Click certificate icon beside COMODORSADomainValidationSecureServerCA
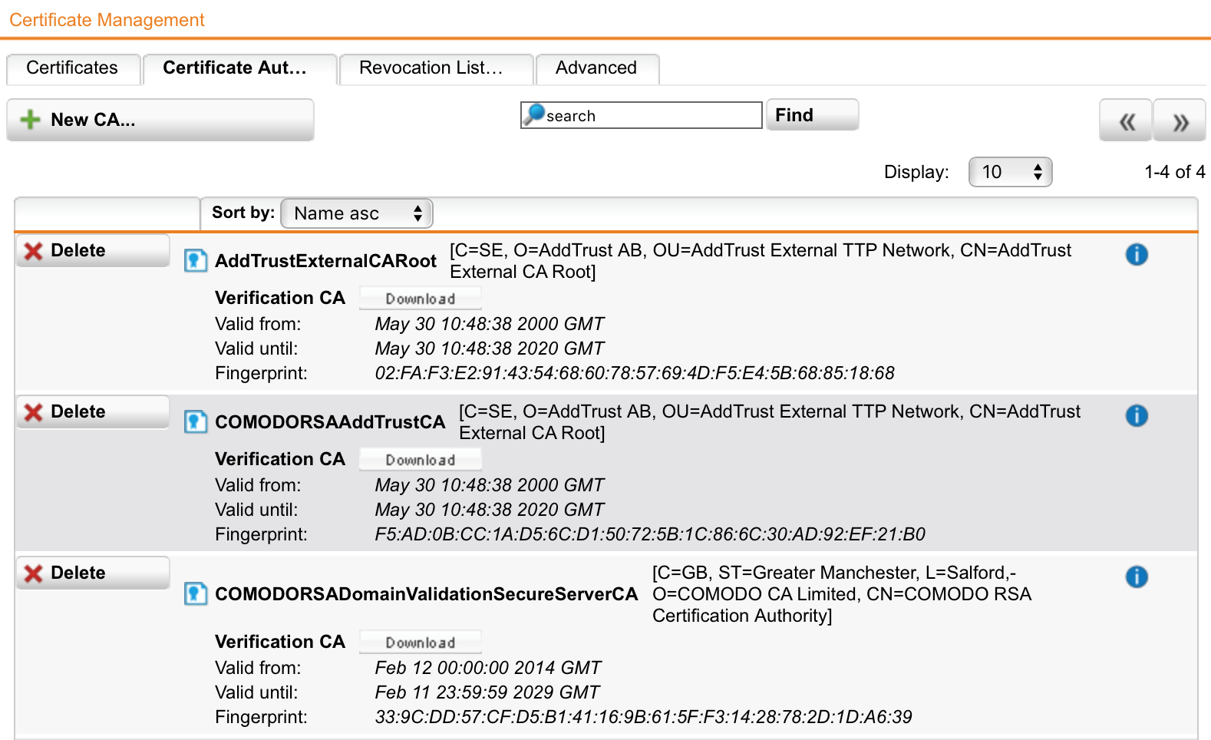1211x740 pixels. click(x=196, y=594)
